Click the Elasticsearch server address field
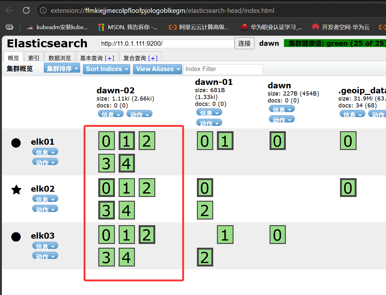The height and width of the screenshot is (295, 386). (x=167, y=44)
